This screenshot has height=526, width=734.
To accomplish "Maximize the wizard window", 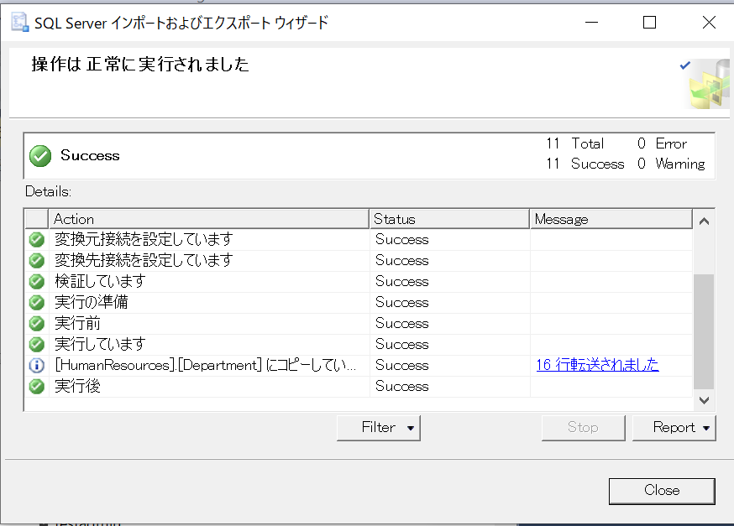I will [649, 23].
